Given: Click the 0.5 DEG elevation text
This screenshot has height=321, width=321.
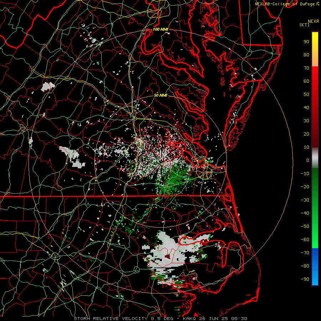Looking at the screenshot, I should point(162,319).
